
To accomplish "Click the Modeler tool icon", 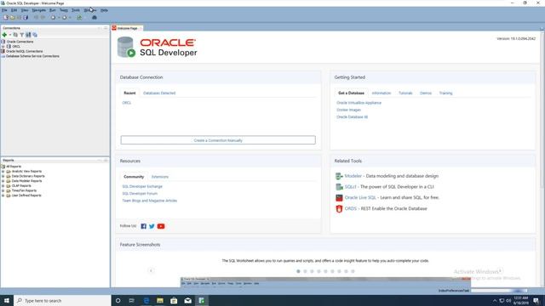I will (339, 176).
